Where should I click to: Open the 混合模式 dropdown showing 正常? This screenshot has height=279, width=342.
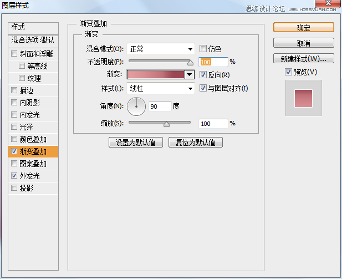pyautogui.click(x=161, y=49)
